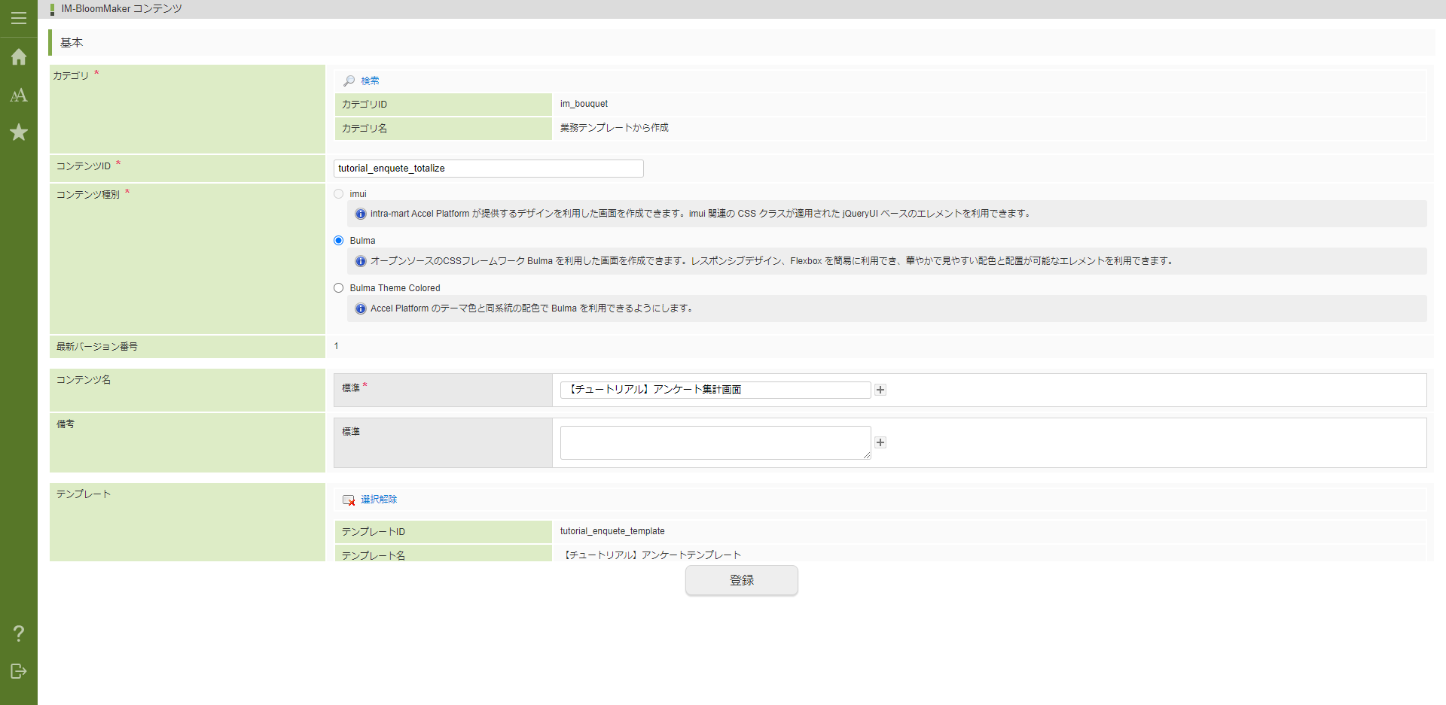
Task: Open the hamburger menu in the sidebar
Action: pyautogui.click(x=19, y=18)
